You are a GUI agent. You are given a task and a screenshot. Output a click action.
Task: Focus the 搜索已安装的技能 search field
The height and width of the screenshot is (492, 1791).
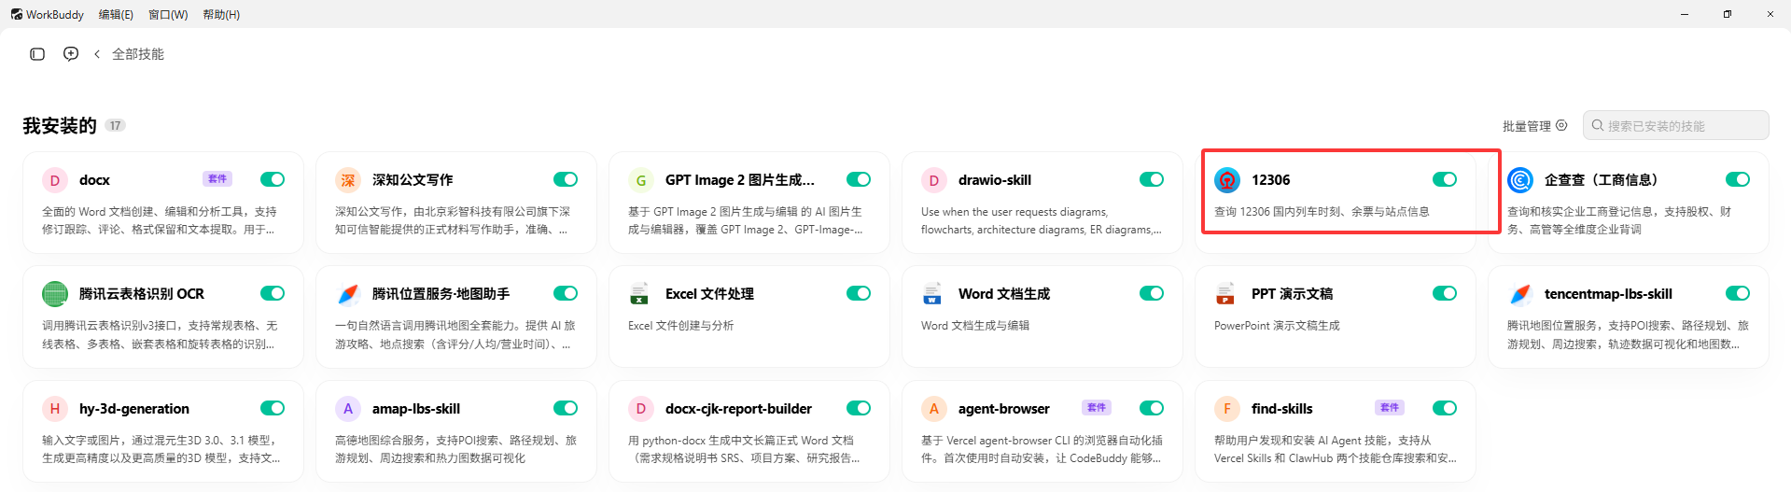point(1676,125)
